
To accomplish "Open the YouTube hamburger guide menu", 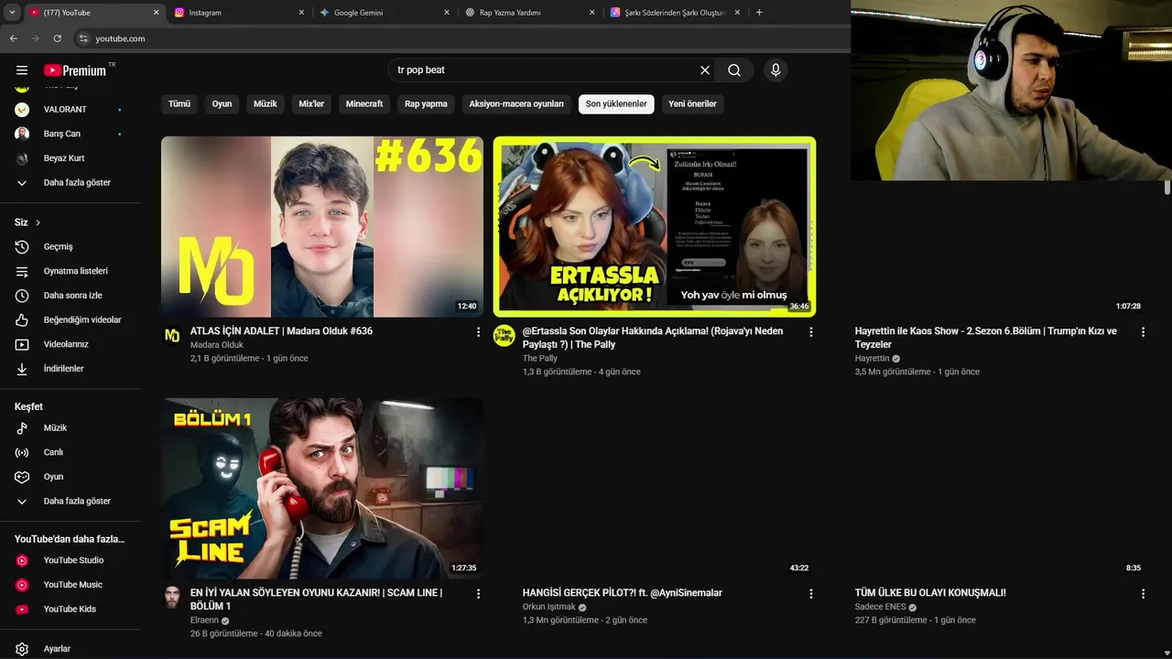I will pos(22,70).
